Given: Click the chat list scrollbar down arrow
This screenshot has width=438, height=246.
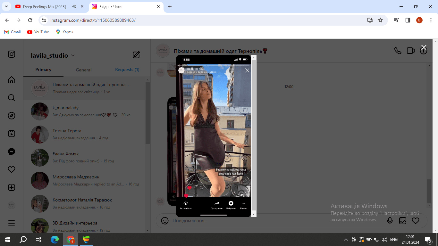Looking at the screenshot, I should coord(147,230).
